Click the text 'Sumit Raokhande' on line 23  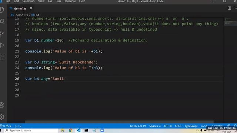pos(76,62)
